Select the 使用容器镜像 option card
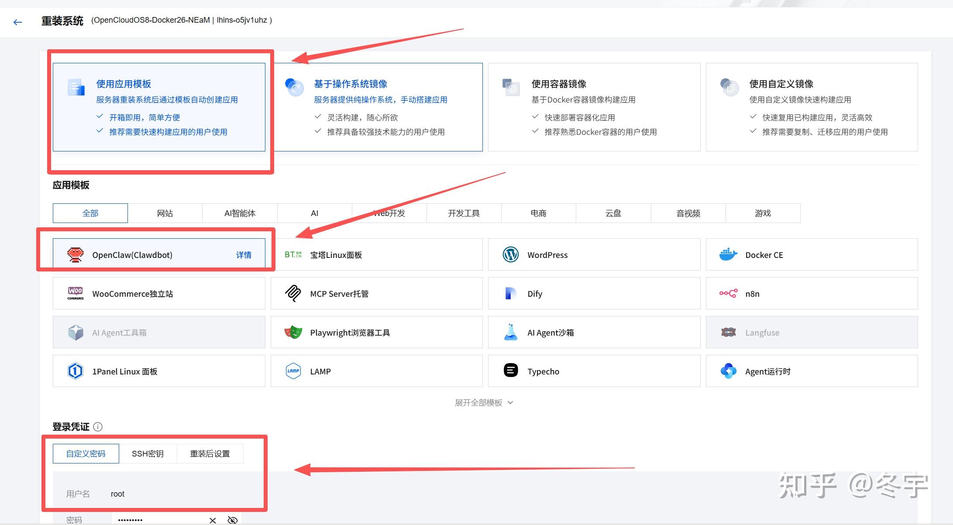The height and width of the screenshot is (525, 953). point(594,107)
